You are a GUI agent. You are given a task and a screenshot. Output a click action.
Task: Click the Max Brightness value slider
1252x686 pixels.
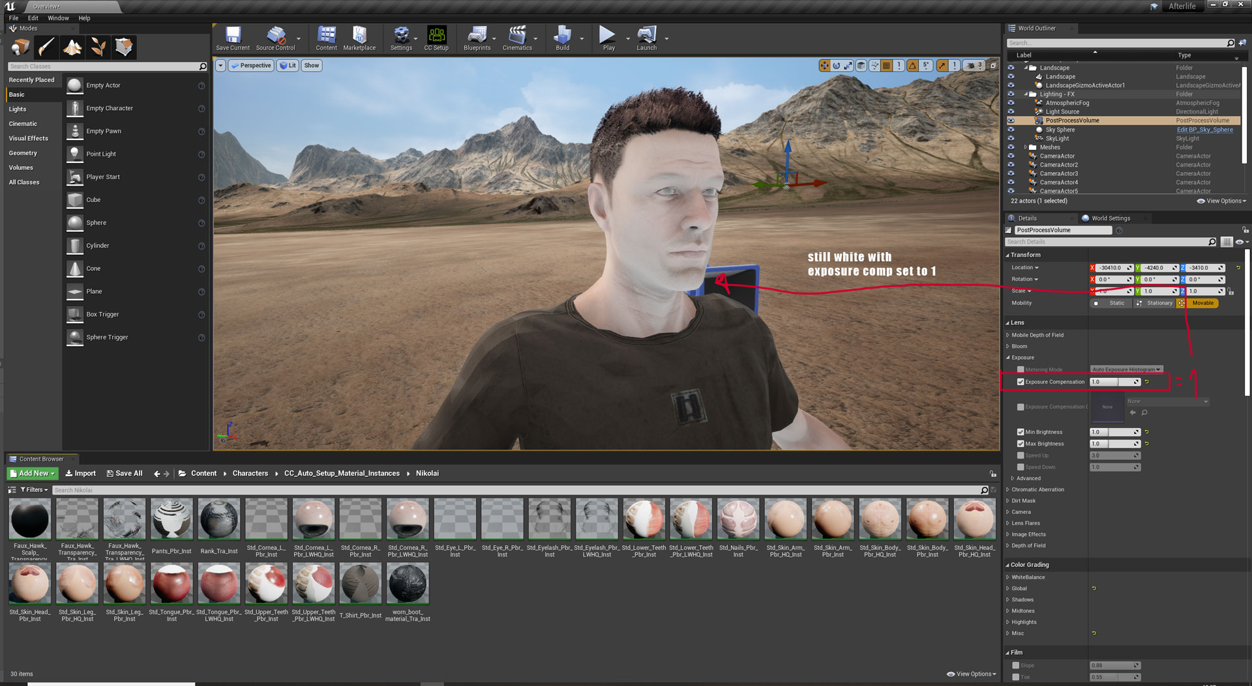[x=1115, y=444]
